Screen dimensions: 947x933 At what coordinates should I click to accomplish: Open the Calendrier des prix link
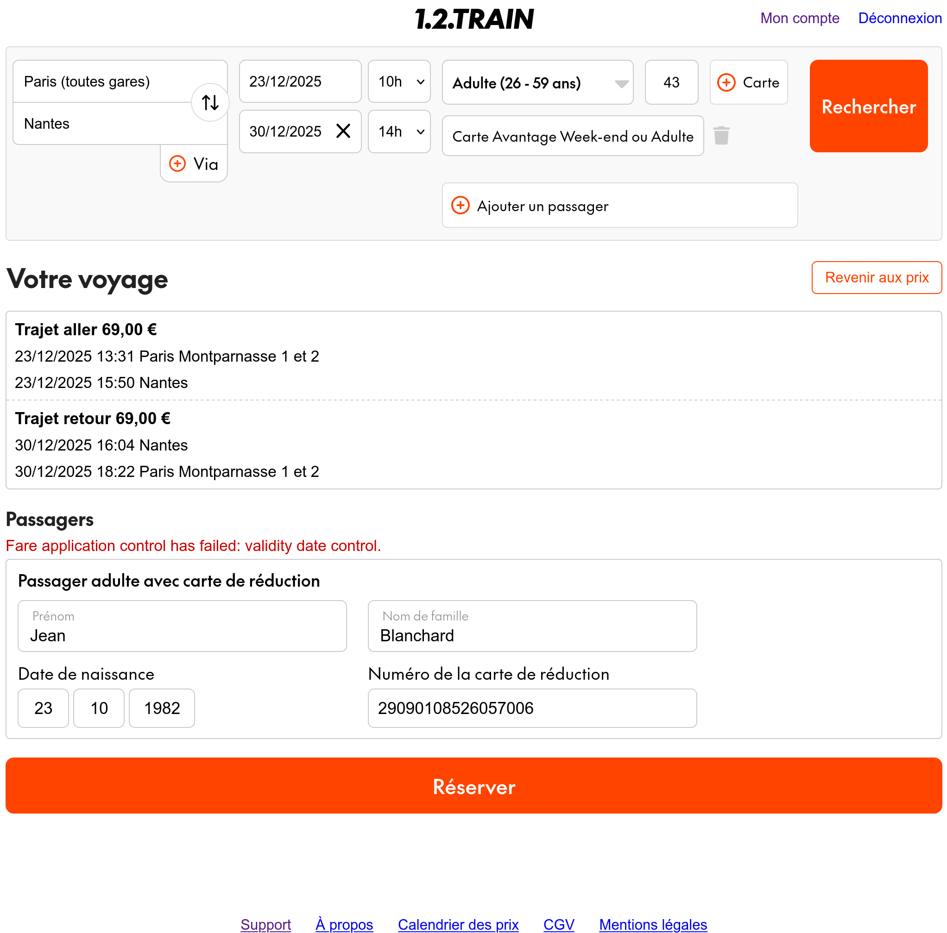click(x=458, y=924)
